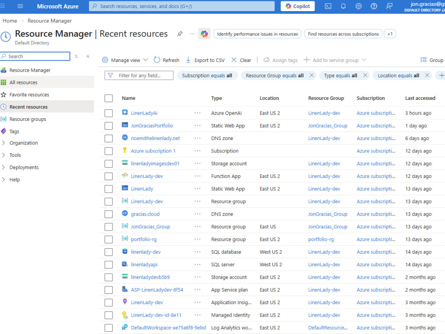This screenshot has height=334, width=445.
Task: Click Identify performance issues in resources
Action: coord(257,34)
